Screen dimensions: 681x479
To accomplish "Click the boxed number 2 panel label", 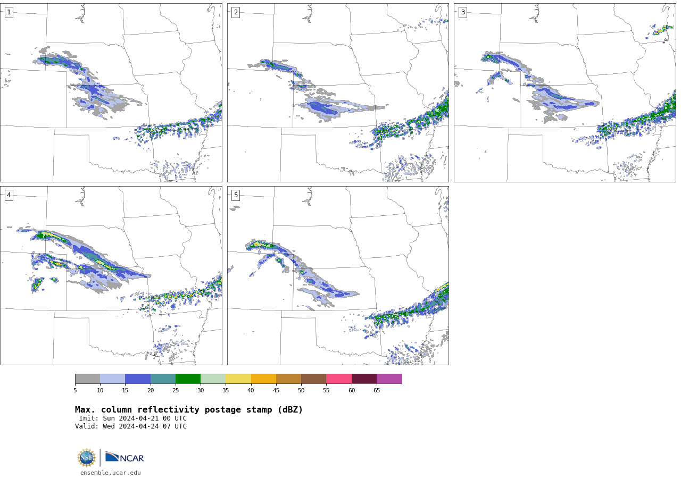I will tap(236, 12).
